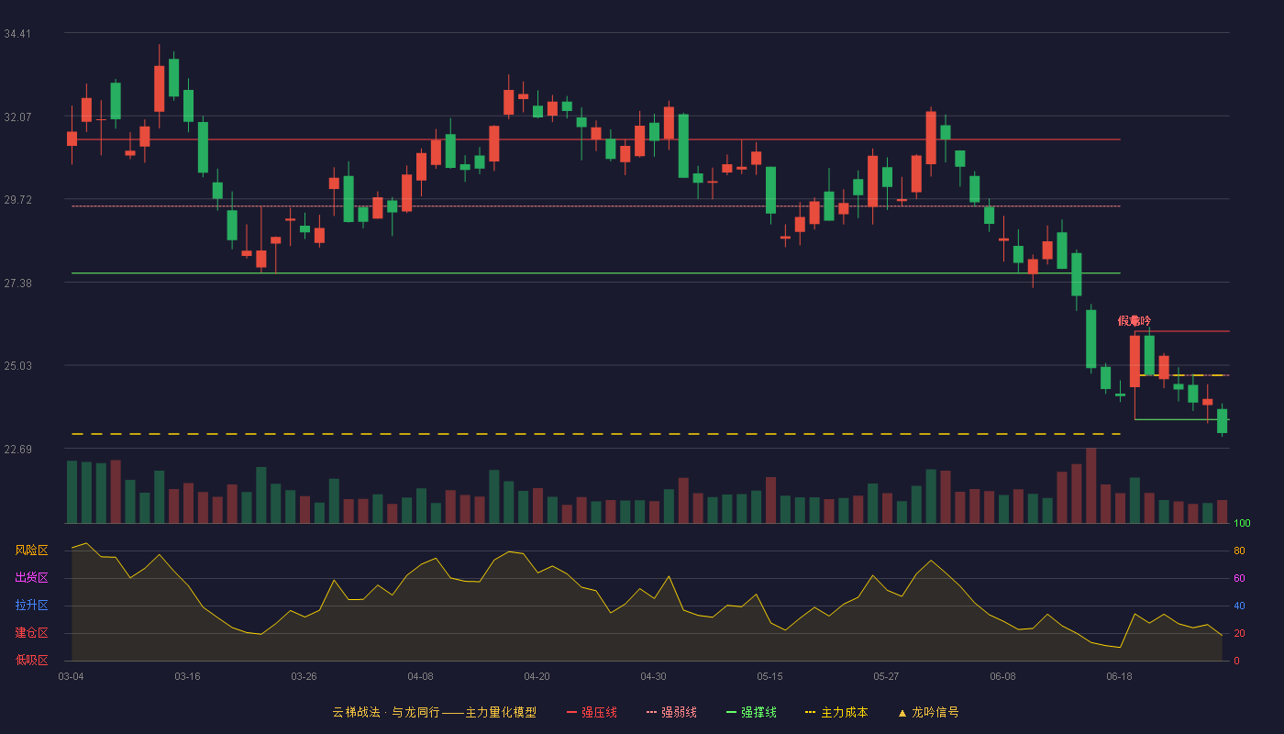Click the 03-04 date label

point(71,676)
